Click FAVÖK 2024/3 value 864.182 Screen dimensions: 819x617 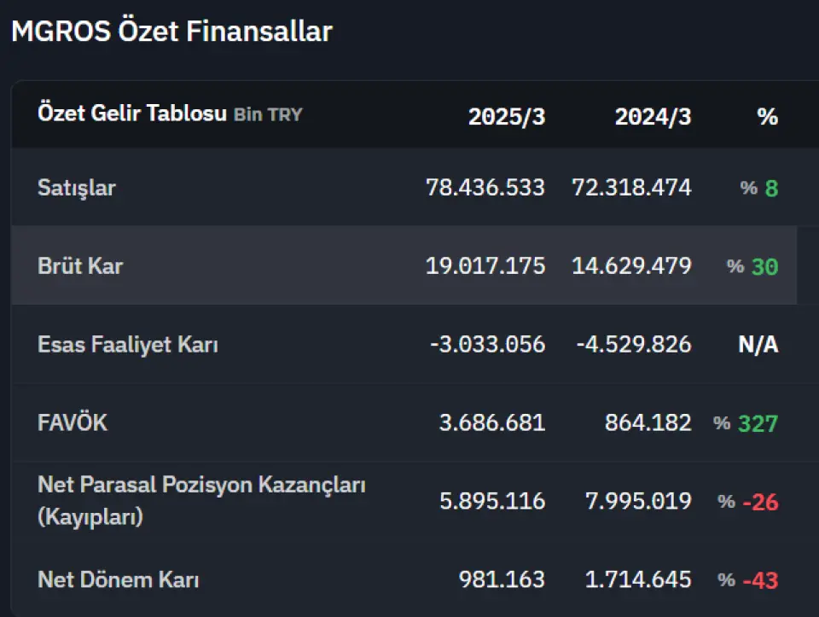(648, 422)
